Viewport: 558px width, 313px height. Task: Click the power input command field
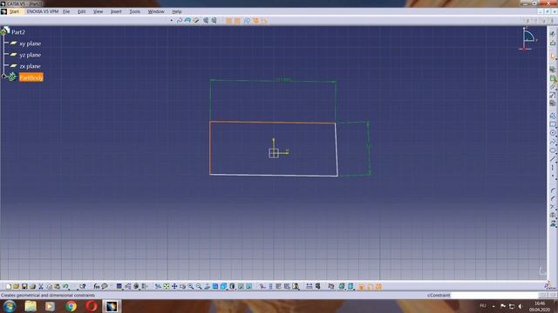coord(494,296)
